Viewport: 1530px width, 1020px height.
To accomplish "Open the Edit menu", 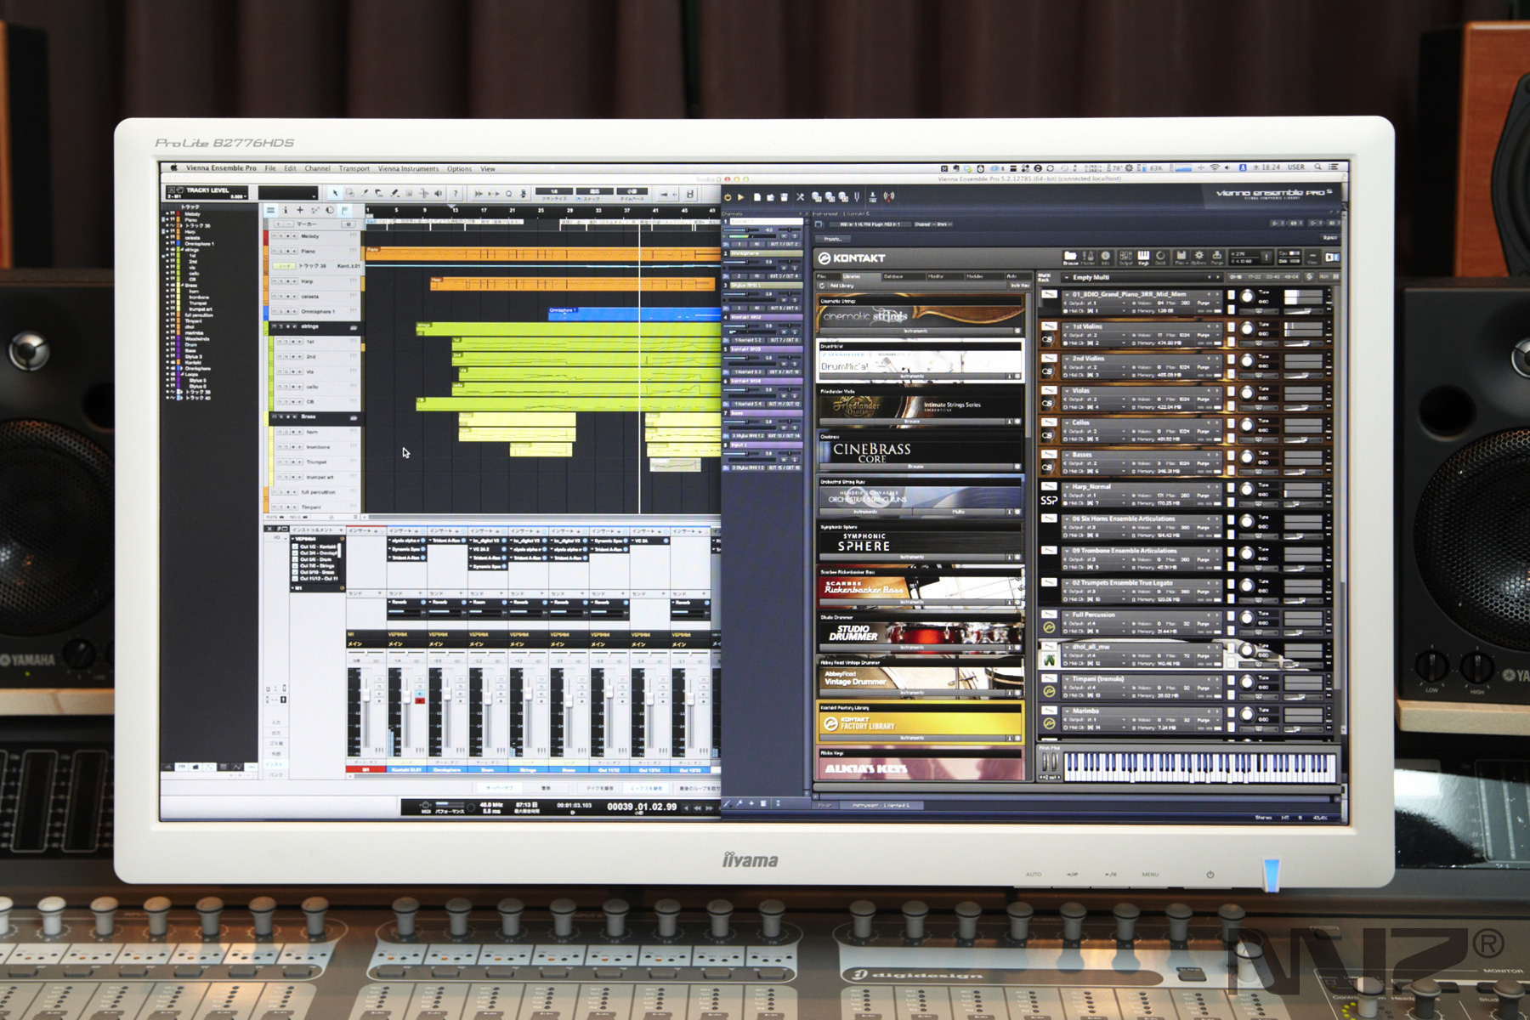I will click(290, 168).
